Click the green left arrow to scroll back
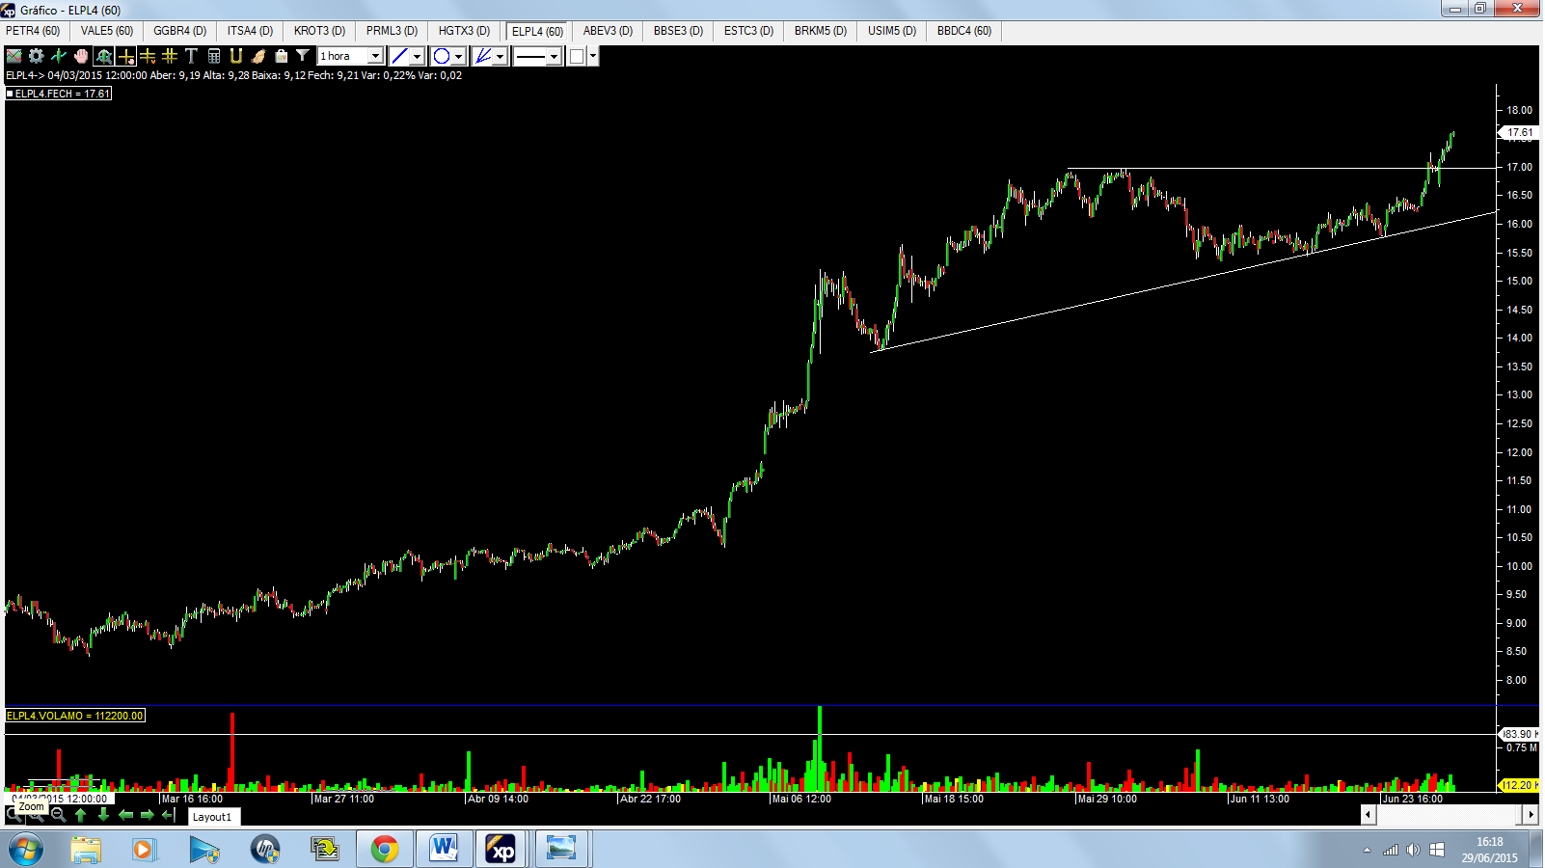Viewport: 1545px width, 868px height. coord(125,815)
